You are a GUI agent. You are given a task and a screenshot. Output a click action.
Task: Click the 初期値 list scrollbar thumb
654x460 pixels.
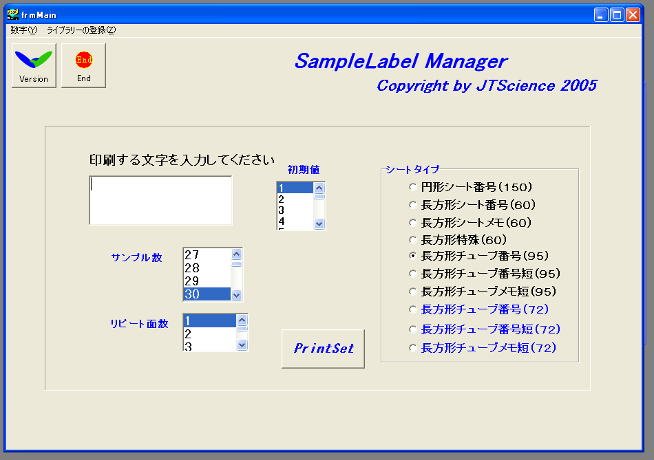point(319,197)
